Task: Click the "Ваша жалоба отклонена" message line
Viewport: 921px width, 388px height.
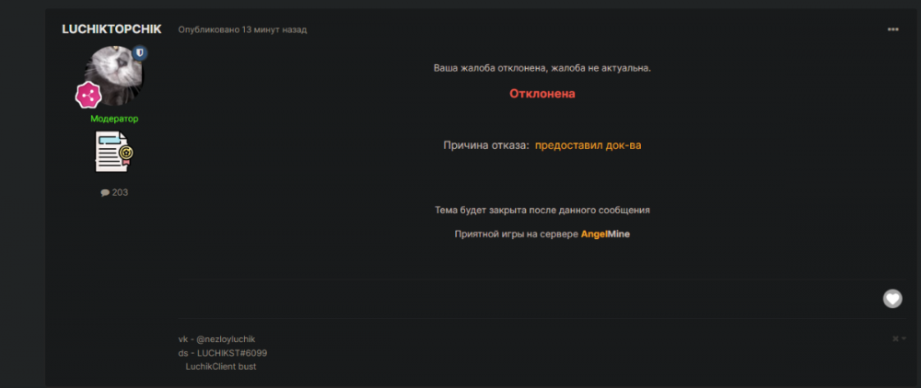Action: pyautogui.click(x=542, y=69)
